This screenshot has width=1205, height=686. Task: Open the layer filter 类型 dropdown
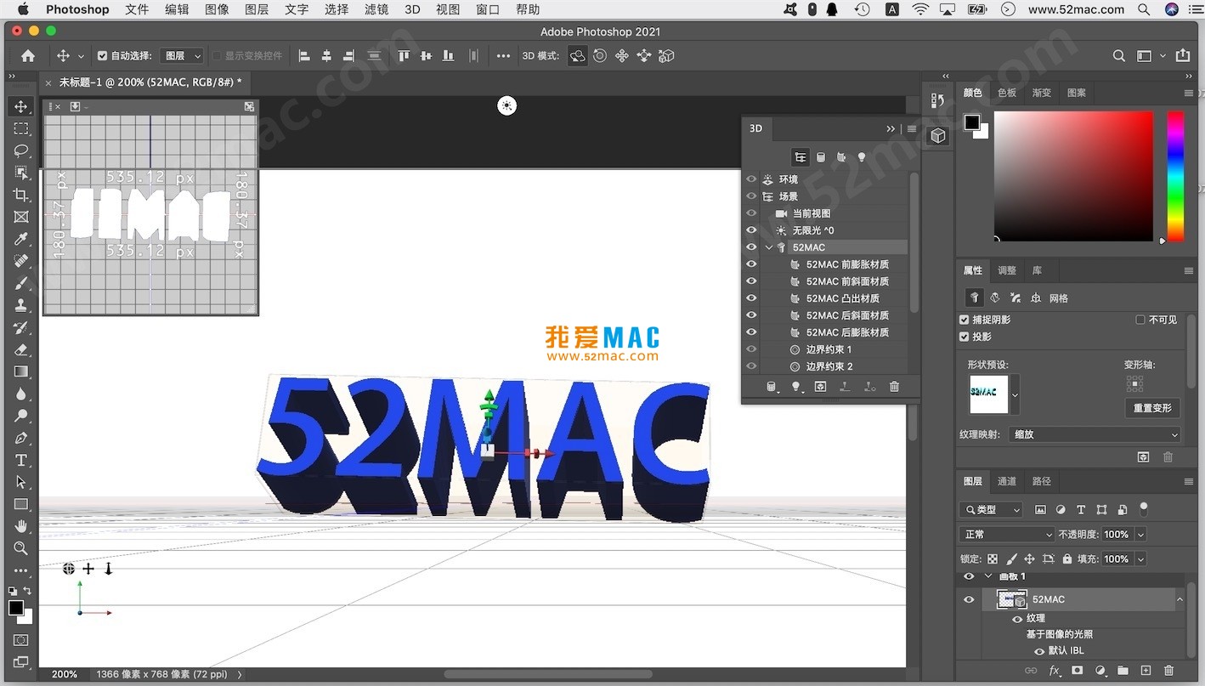[991, 510]
